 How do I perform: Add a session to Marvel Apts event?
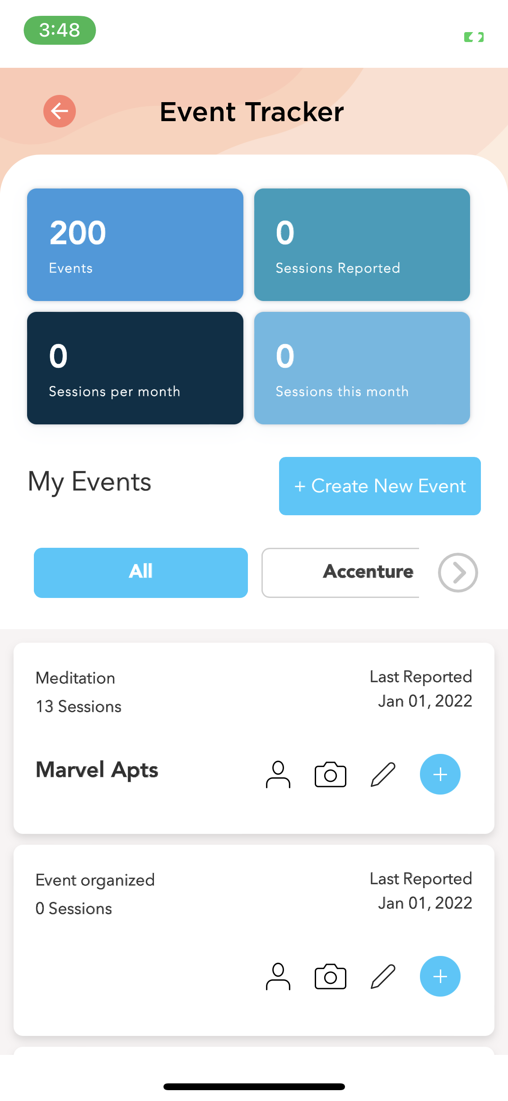(440, 774)
